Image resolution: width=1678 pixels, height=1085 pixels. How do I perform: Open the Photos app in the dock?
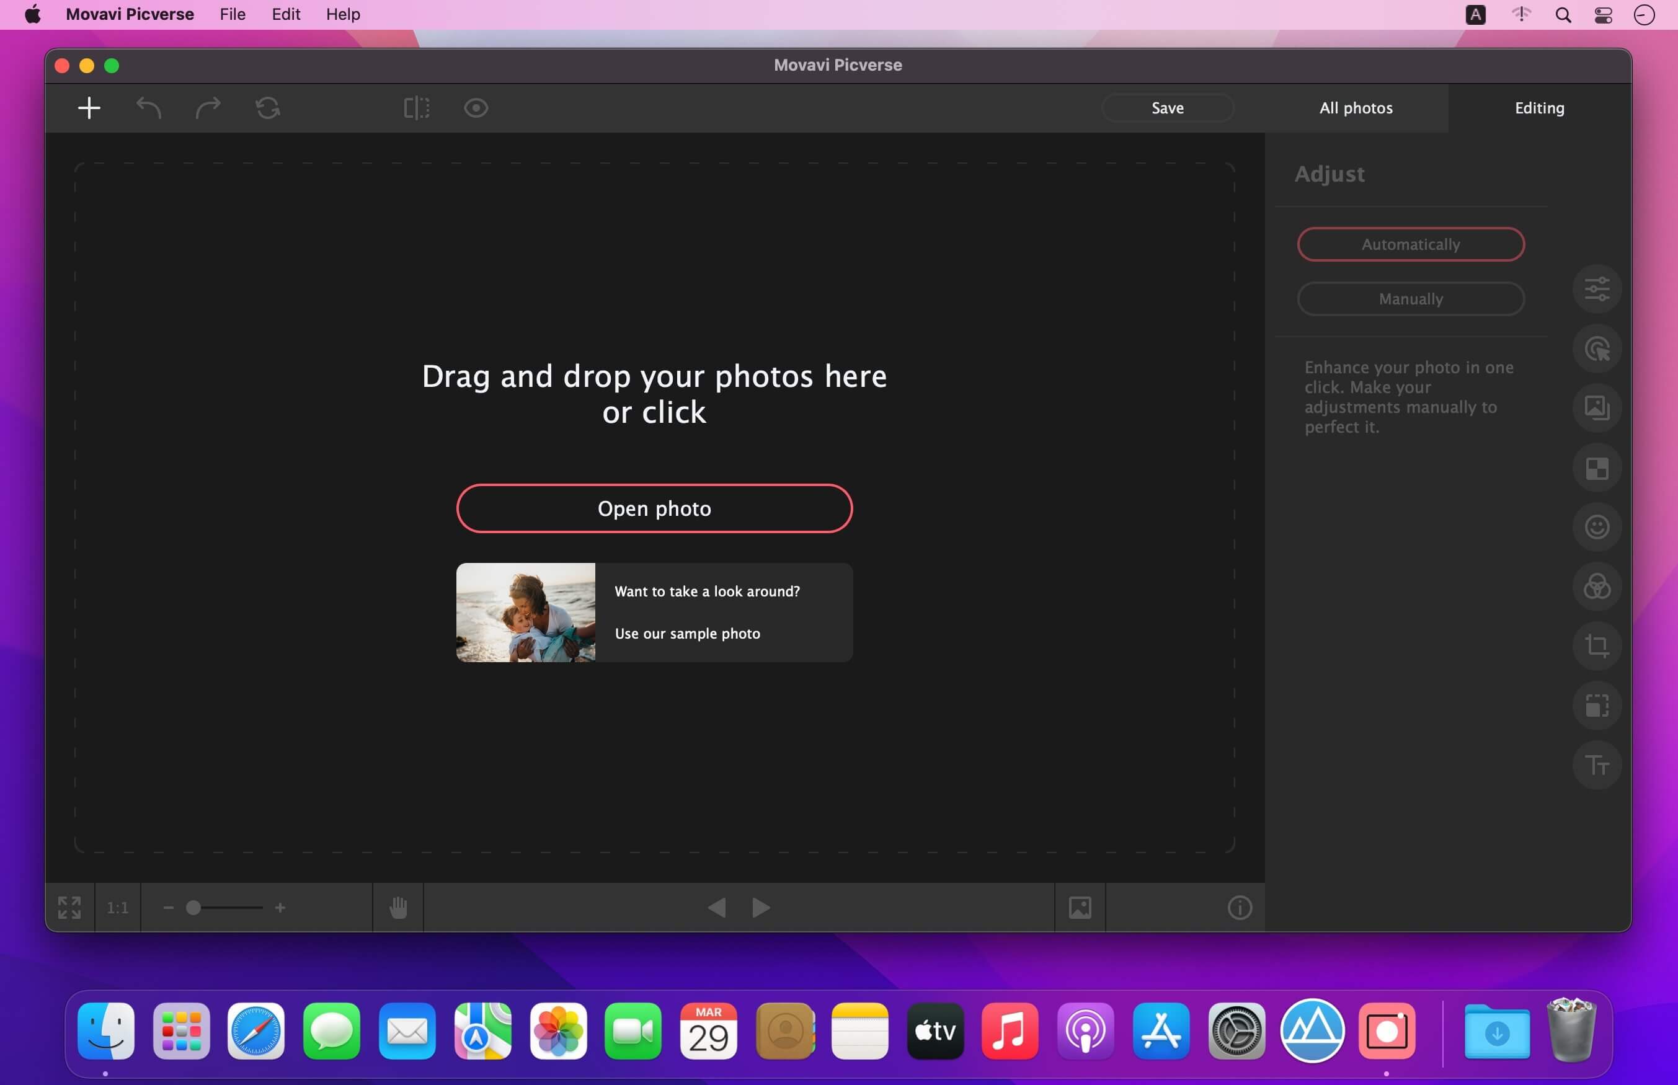(558, 1030)
